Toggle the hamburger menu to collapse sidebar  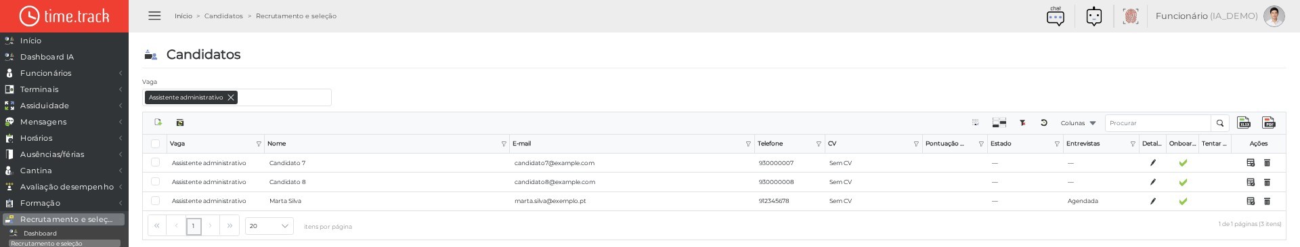tap(154, 16)
